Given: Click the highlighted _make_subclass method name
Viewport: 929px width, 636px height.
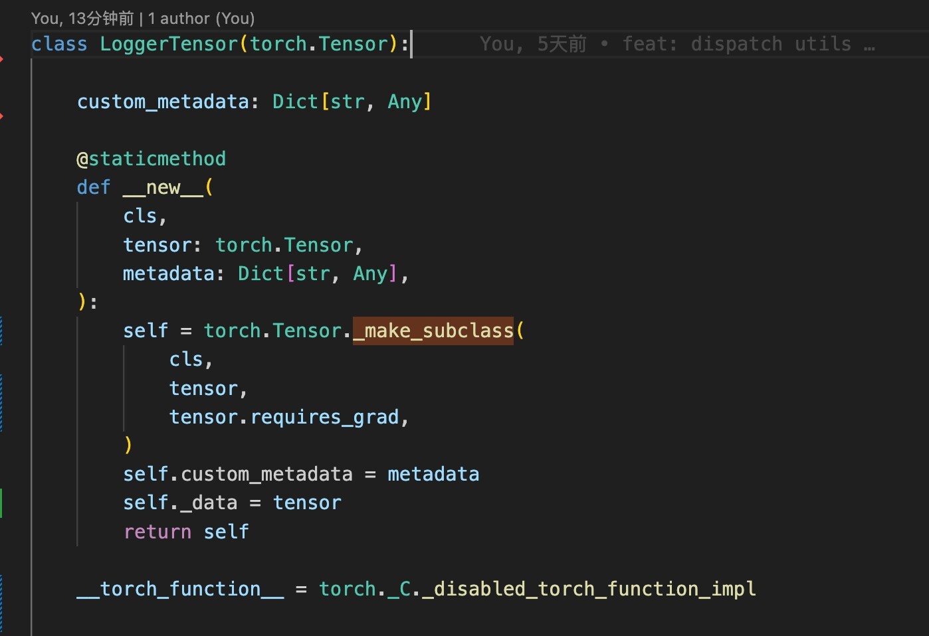Looking at the screenshot, I should 433,331.
